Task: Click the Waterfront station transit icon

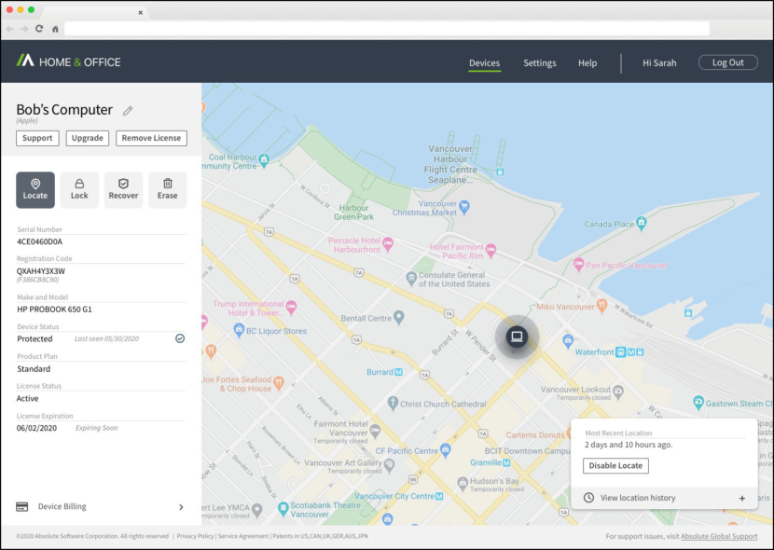Action: tap(620, 351)
